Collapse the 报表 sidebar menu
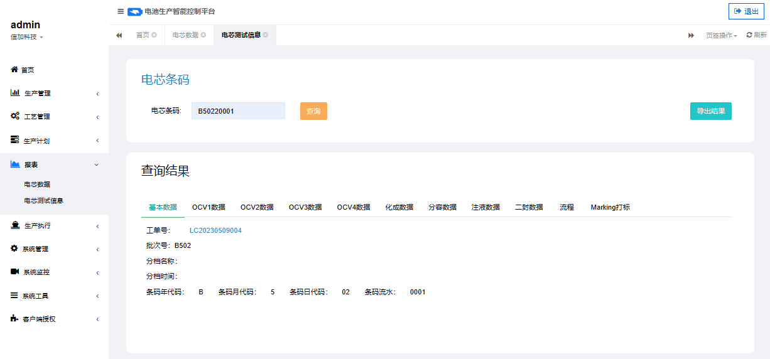 54,164
